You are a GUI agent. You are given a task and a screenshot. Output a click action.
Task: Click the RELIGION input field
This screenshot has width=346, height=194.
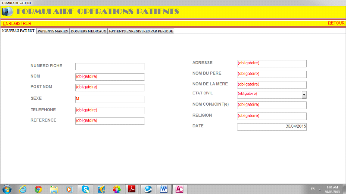point(272,116)
